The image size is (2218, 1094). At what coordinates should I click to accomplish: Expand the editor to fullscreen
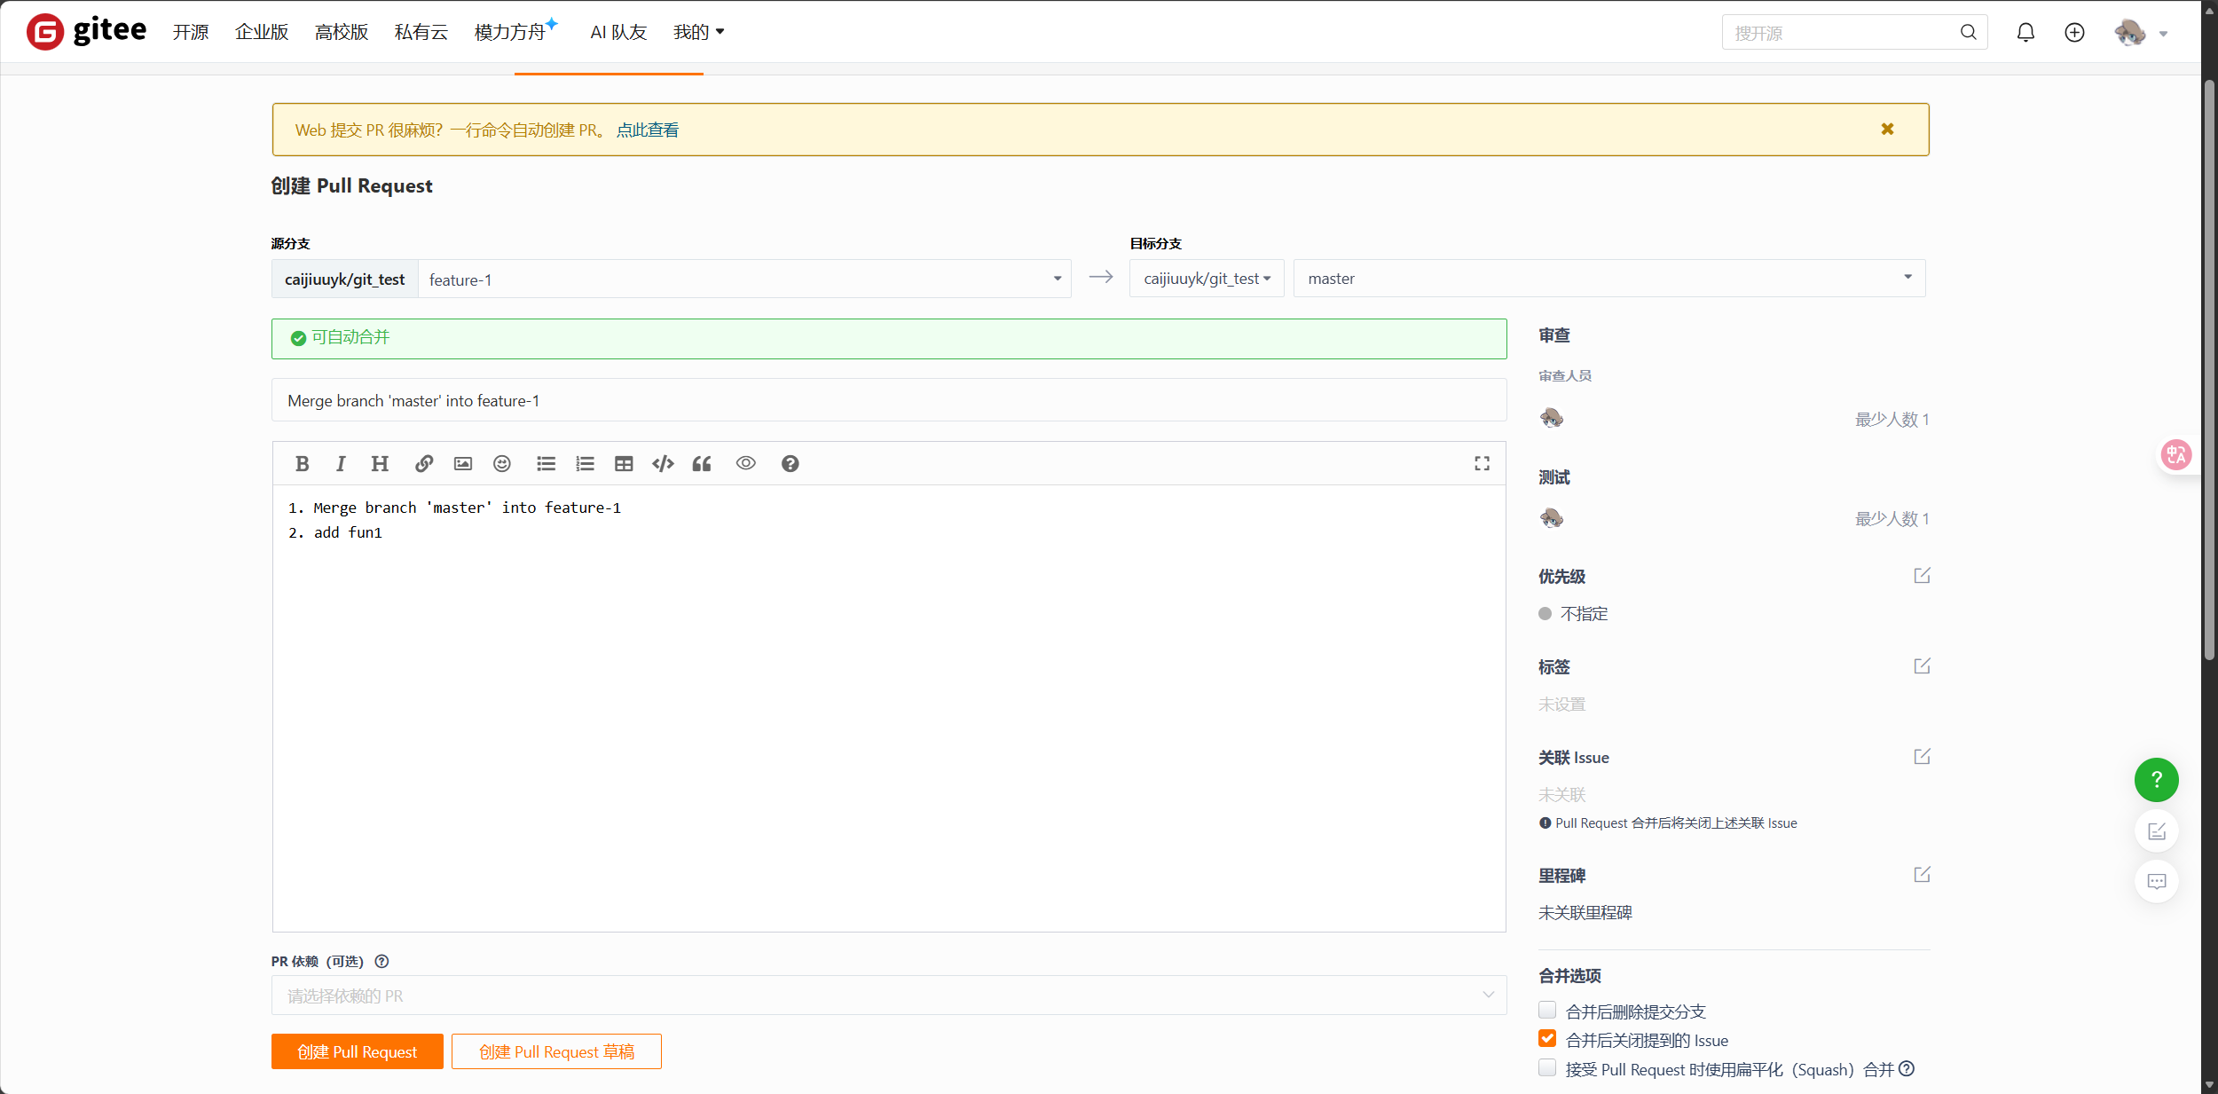(x=1482, y=463)
